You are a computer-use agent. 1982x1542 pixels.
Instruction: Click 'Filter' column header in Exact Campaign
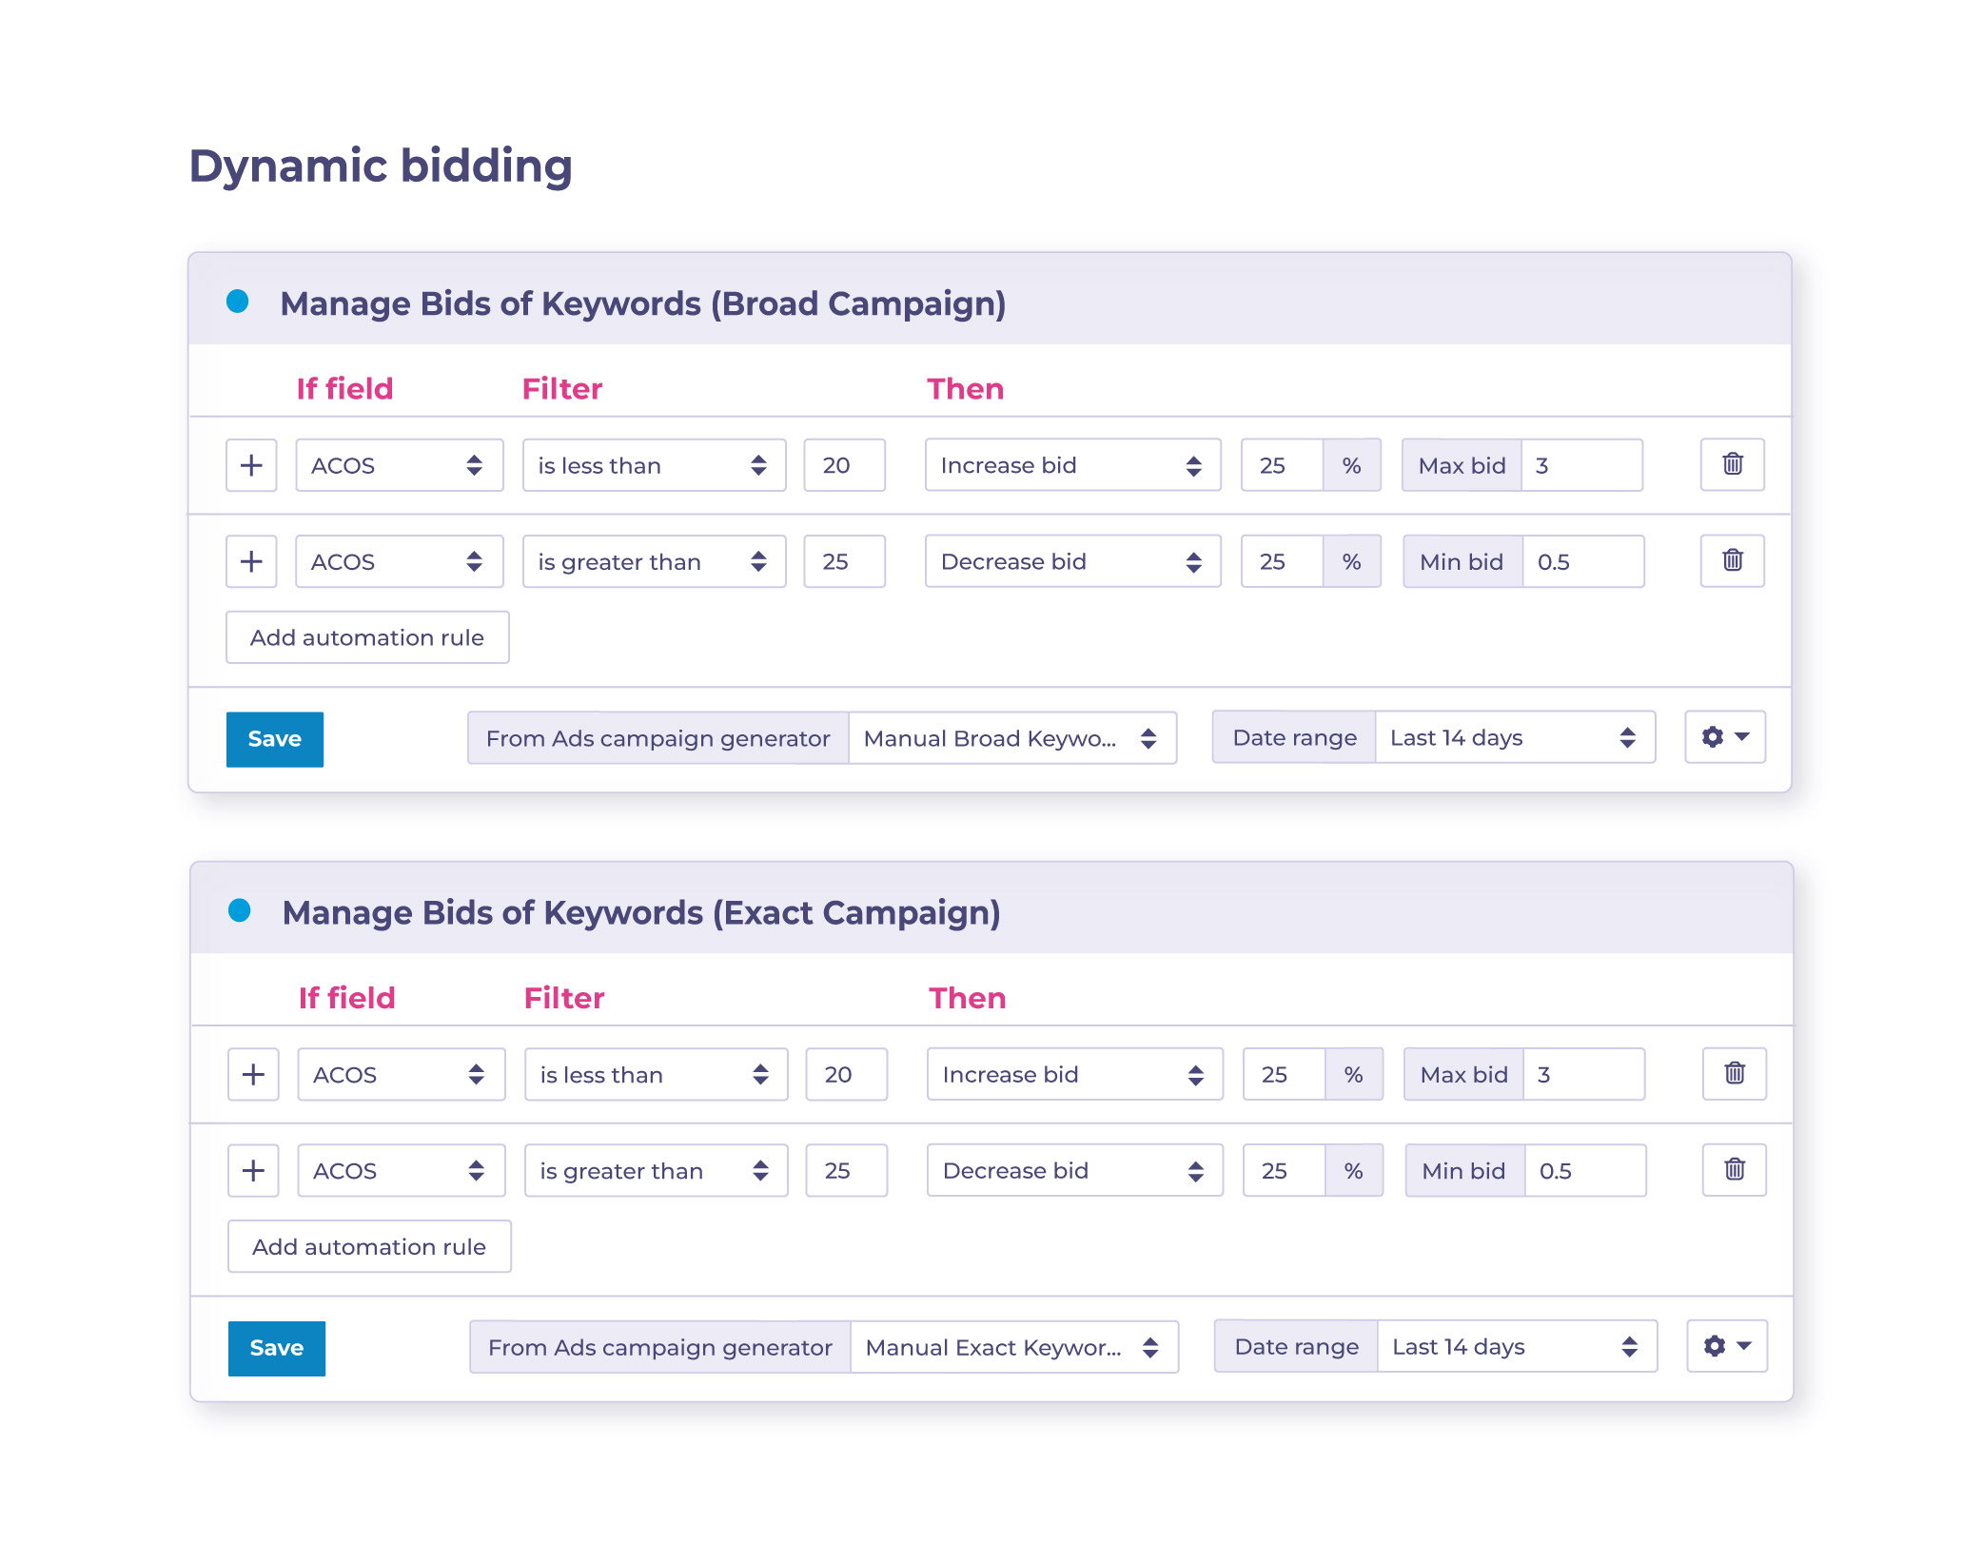[563, 997]
